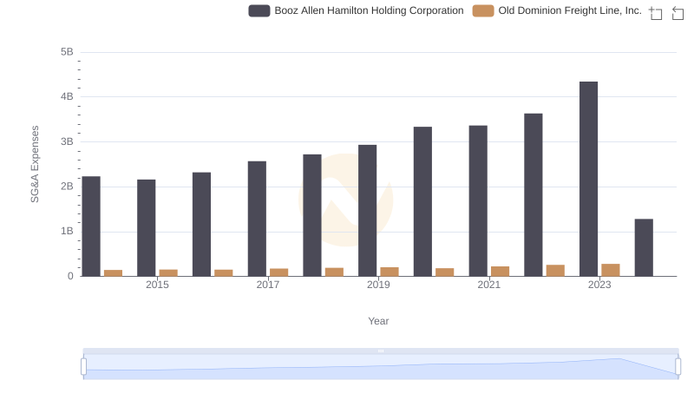Select the Booz Allen bar for 2024
Screen dimensions: 694x400
[x=644, y=247]
